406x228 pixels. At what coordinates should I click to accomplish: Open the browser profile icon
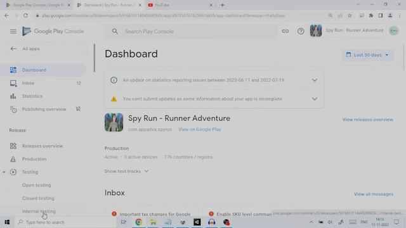(390, 15)
